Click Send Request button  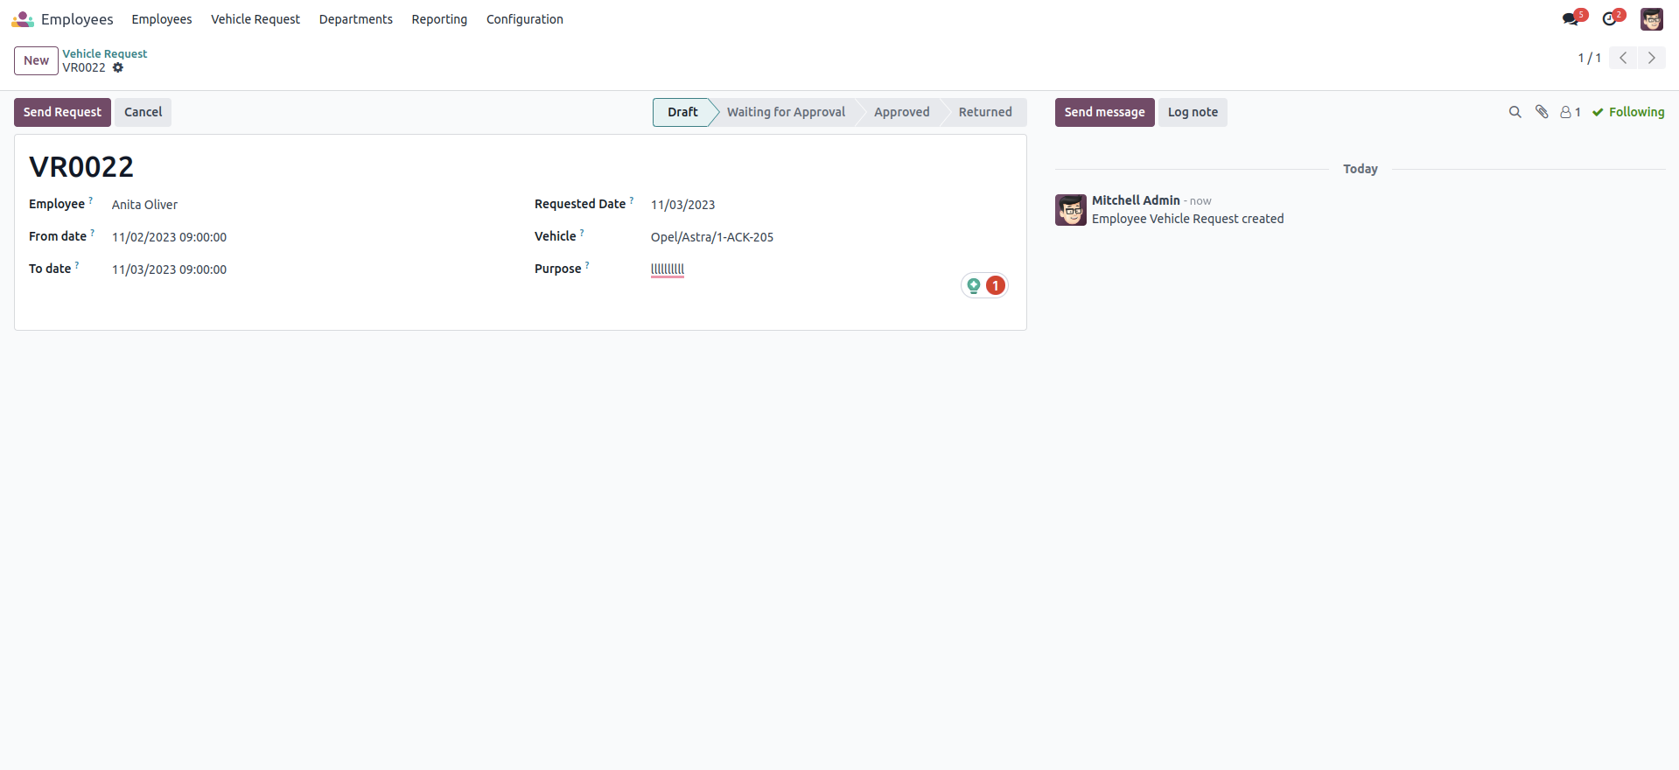pyautogui.click(x=62, y=112)
